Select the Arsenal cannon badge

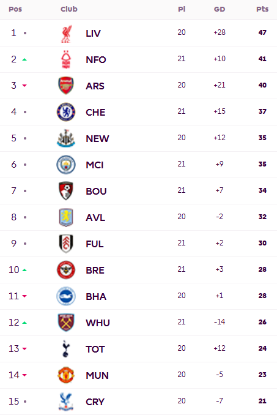pos(66,86)
